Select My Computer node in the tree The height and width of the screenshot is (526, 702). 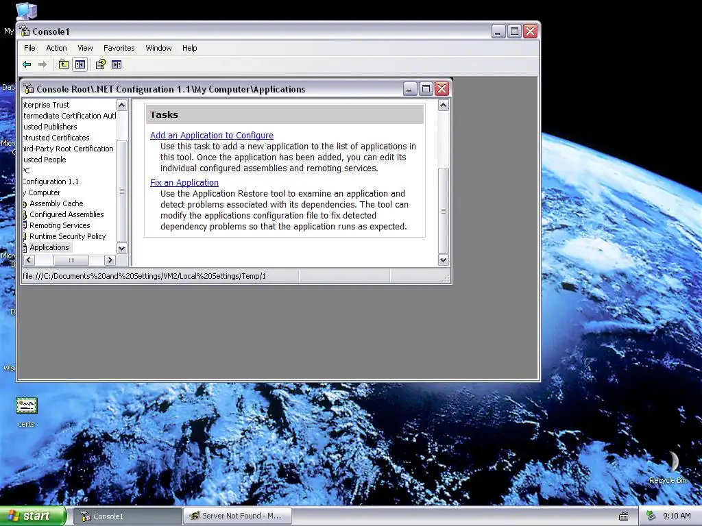(x=42, y=192)
